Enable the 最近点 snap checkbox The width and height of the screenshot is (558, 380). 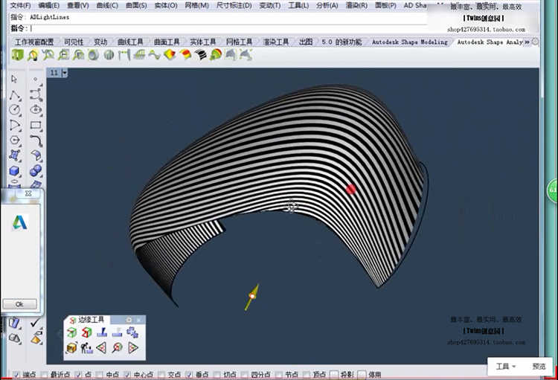(44, 375)
